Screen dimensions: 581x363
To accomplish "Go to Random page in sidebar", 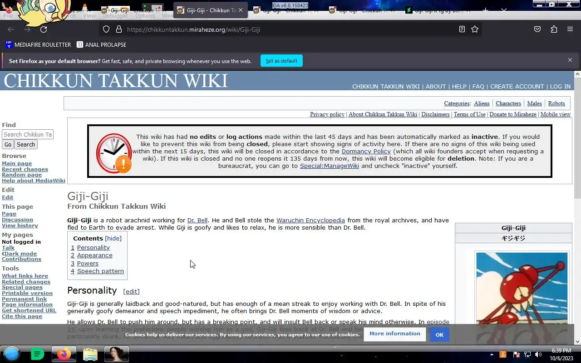I will 22,175.
